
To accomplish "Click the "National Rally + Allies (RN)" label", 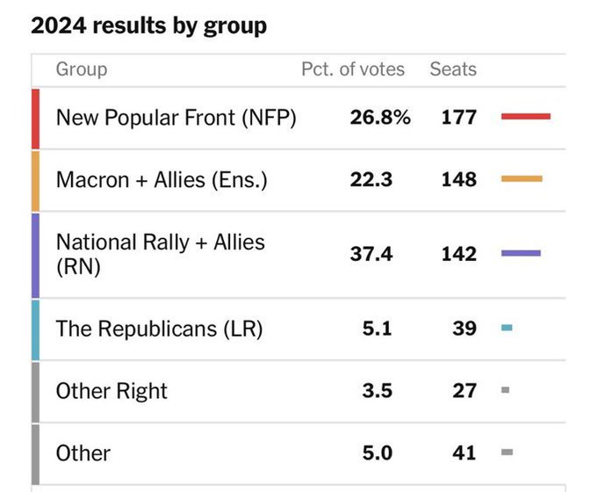I will 160,254.
